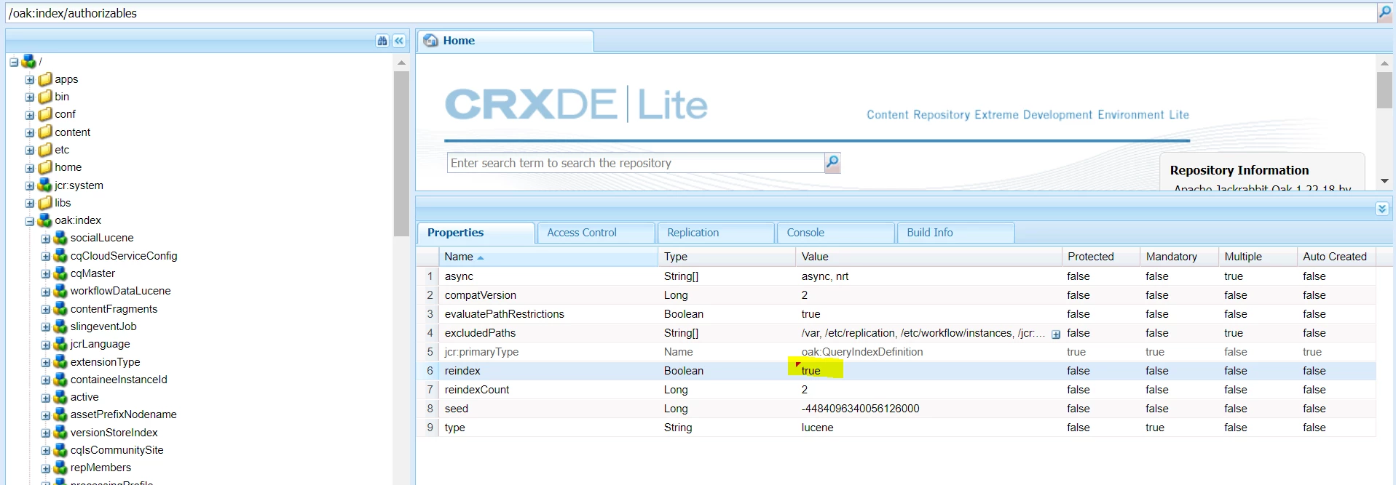Click the evaluatePathRestrictions property name
Viewport: 1396px width, 485px height.
tap(505, 314)
